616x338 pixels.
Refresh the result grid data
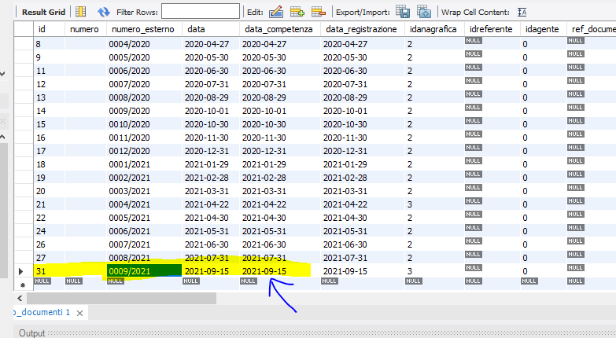pos(104,12)
